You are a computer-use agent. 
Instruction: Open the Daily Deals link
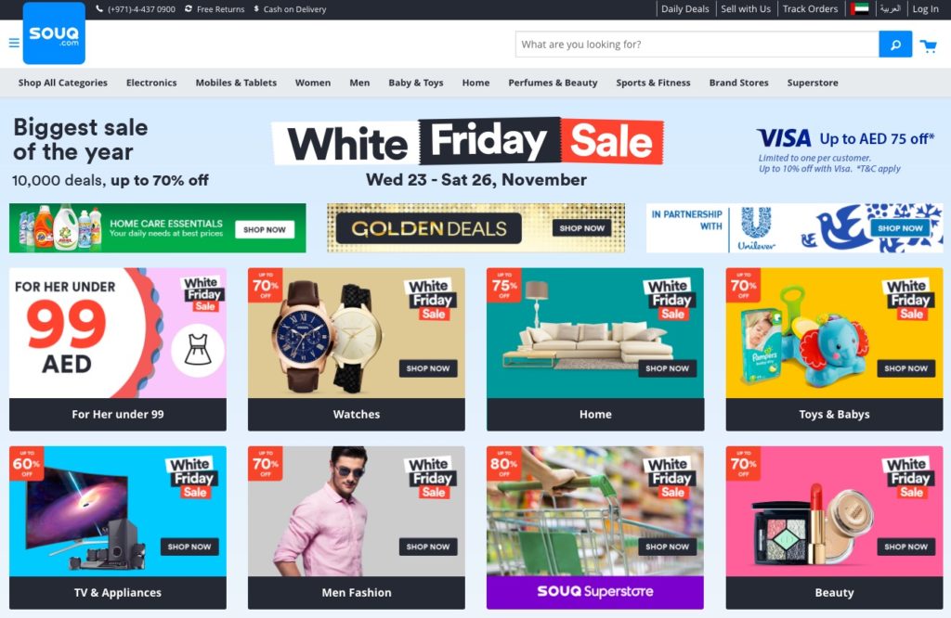click(x=684, y=8)
